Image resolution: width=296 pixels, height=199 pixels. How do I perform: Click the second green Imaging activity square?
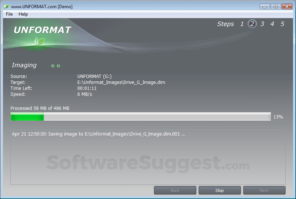(x=58, y=66)
